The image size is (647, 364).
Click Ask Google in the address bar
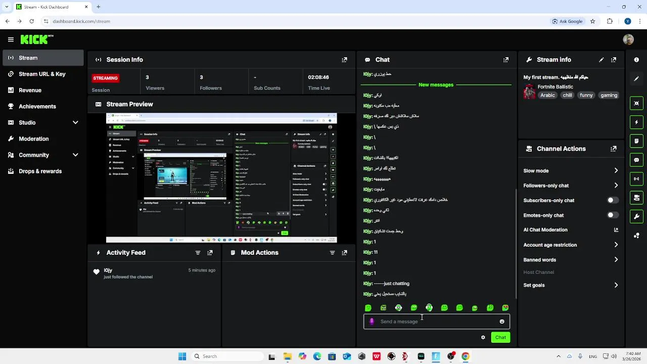click(568, 21)
